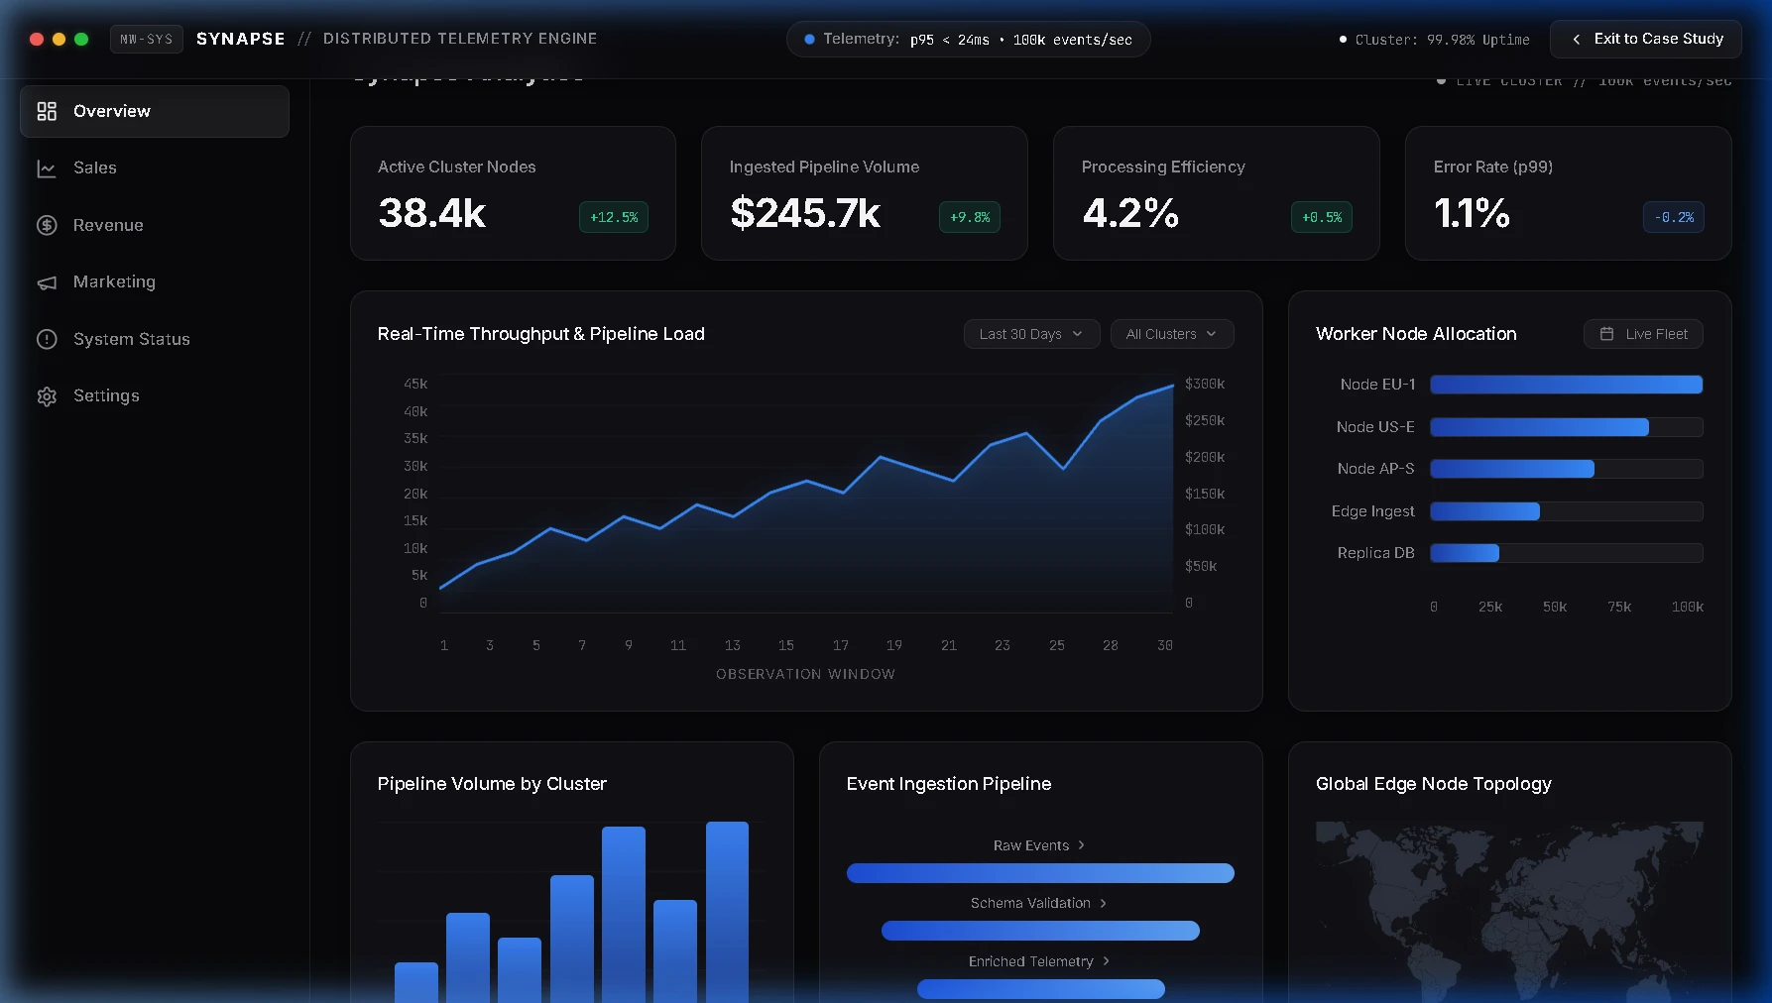Click the Raw Events pipeline bar
Image resolution: width=1772 pixels, height=1003 pixels.
click(x=1040, y=873)
